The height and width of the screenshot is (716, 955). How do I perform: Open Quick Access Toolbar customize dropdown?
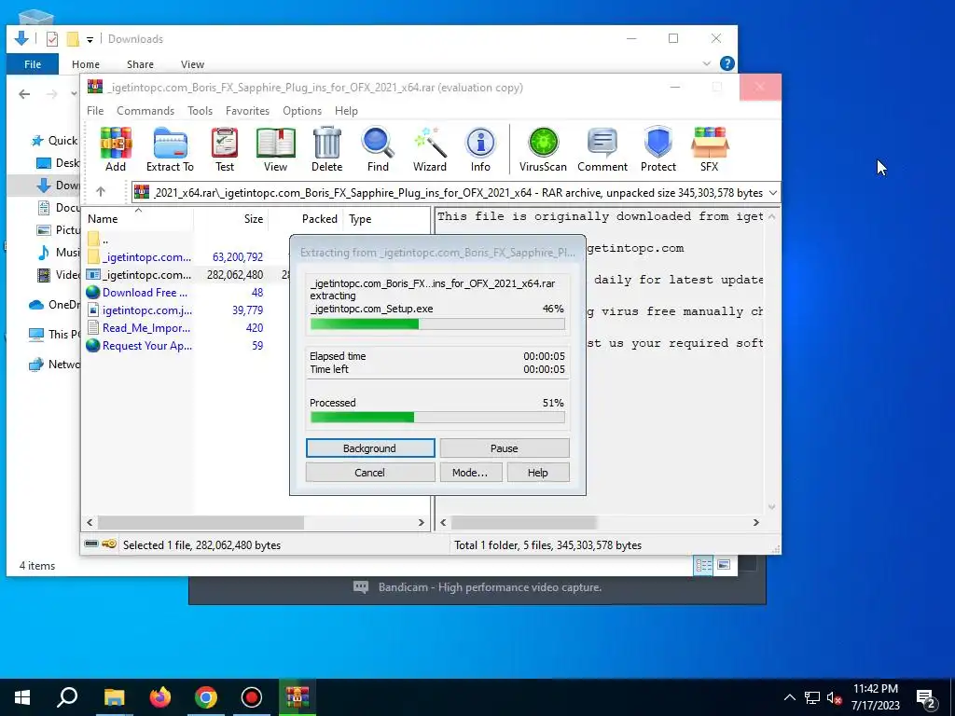(90, 39)
